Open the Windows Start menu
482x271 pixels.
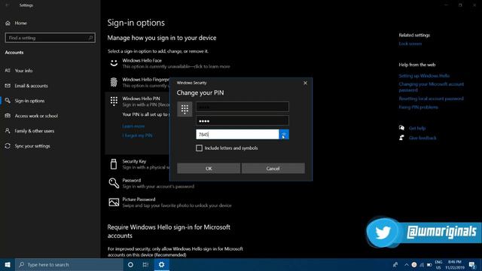[x=8, y=264]
